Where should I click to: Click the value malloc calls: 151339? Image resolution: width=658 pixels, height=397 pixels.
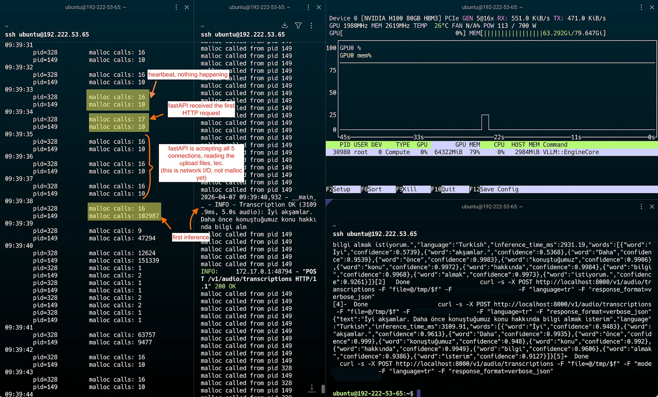[x=124, y=261]
